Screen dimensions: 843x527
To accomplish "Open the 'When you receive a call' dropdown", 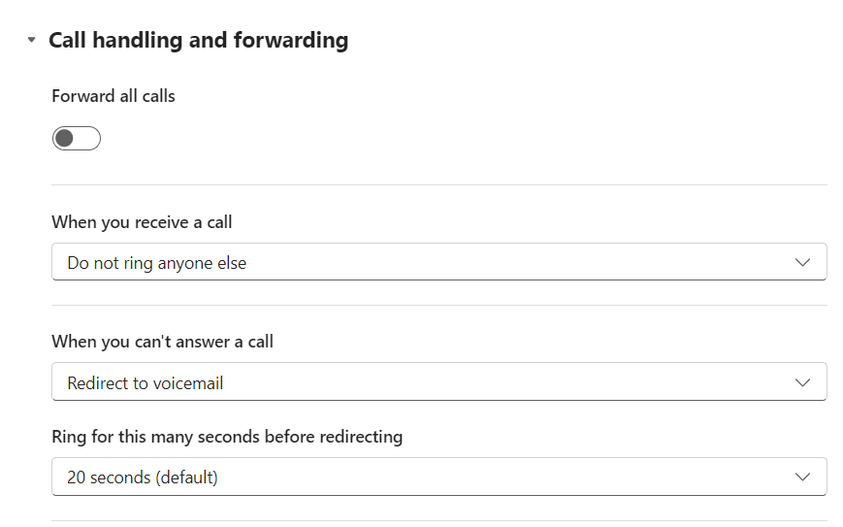I will tap(438, 262).
